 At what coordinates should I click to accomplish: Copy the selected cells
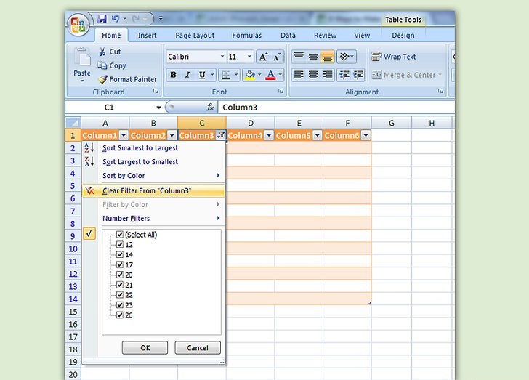pos(112,65)
